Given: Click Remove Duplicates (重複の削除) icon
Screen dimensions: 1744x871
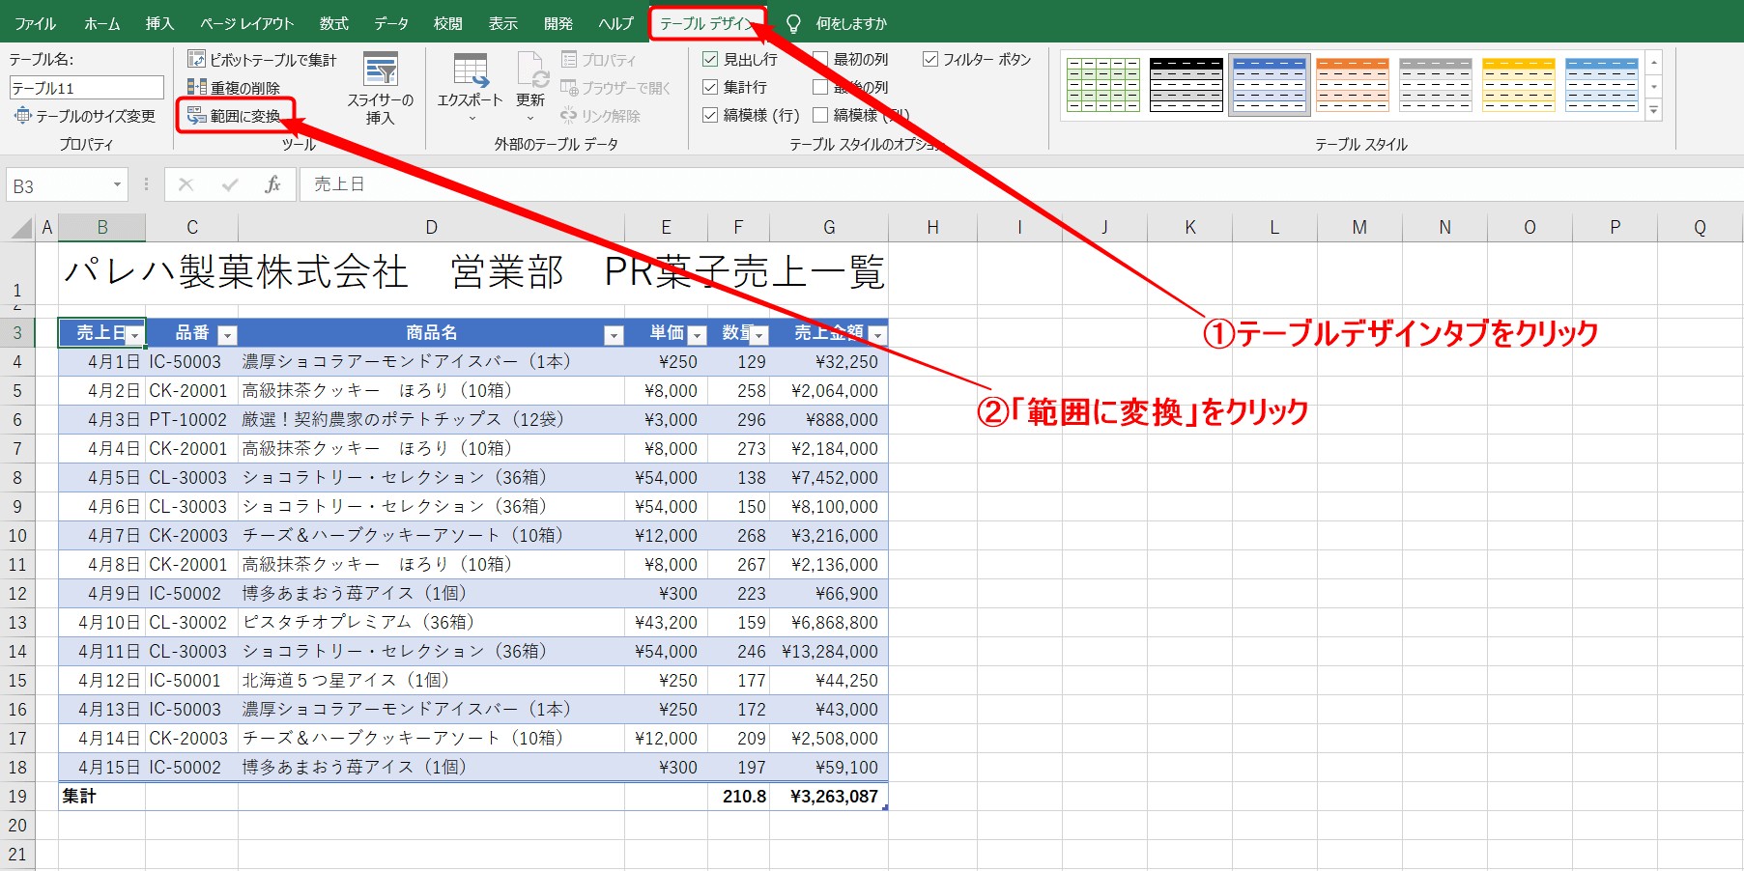Looking at the screenshot, I should click(196, 88).
